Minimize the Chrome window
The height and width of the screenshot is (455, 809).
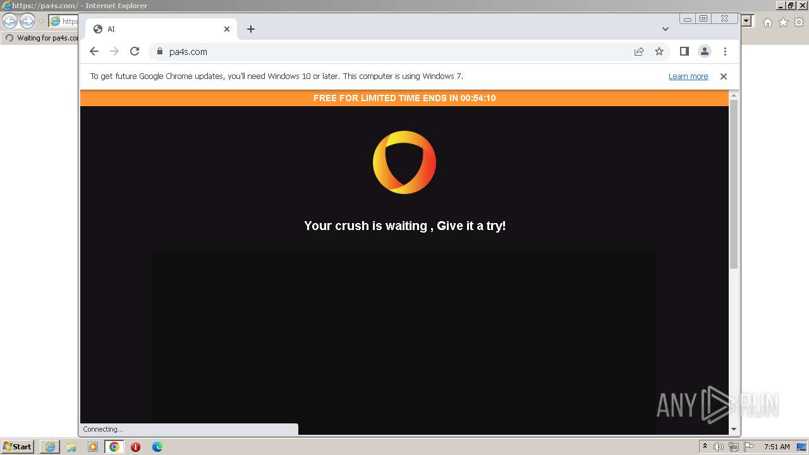688,19
